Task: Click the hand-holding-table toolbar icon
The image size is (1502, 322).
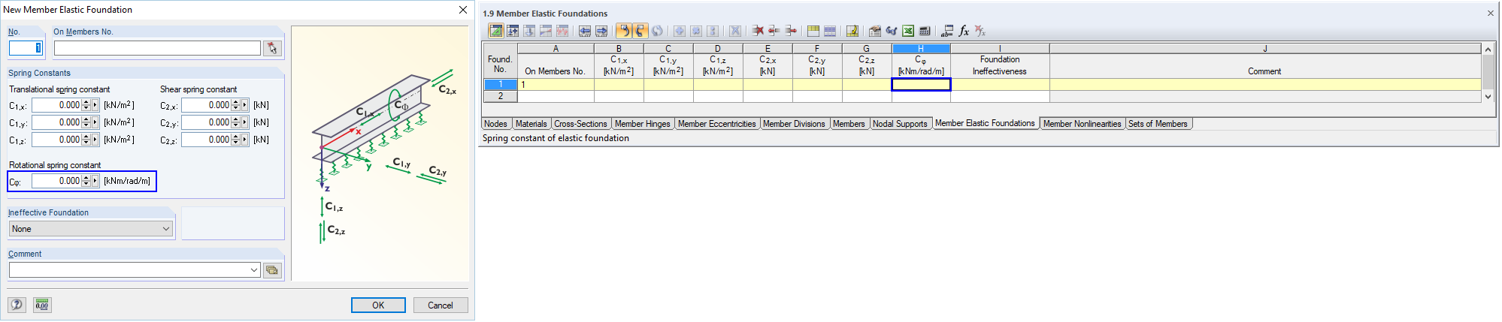Action: 875,31
